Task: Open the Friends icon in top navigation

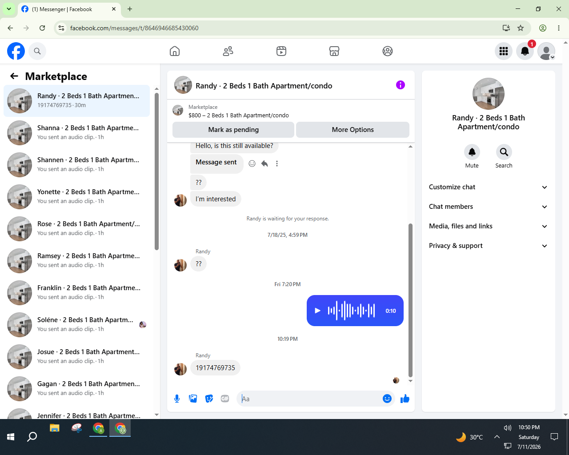Action: tap(228, 51)
